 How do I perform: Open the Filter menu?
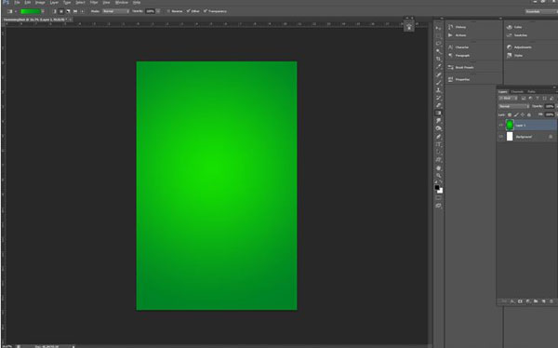[94, 3]
